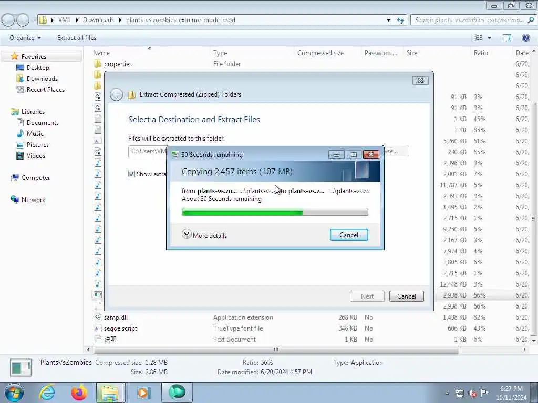Select the properties folder row
Image resolution: width=538 pixels, height=403 pixels.
click(118, 64)
